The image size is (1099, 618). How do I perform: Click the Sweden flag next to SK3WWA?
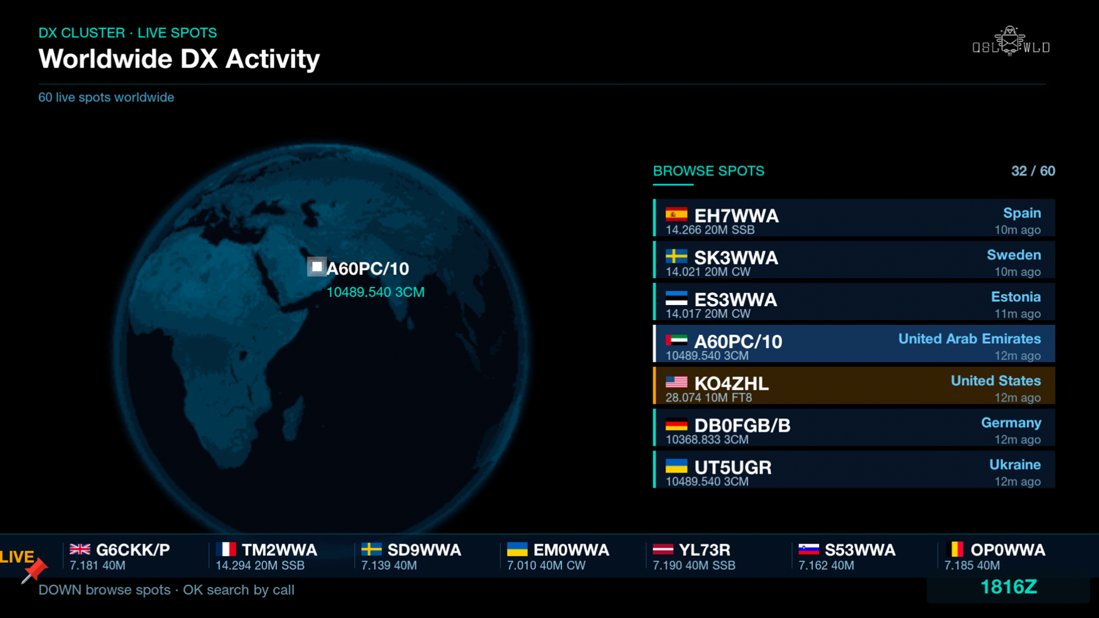[676, 256]
